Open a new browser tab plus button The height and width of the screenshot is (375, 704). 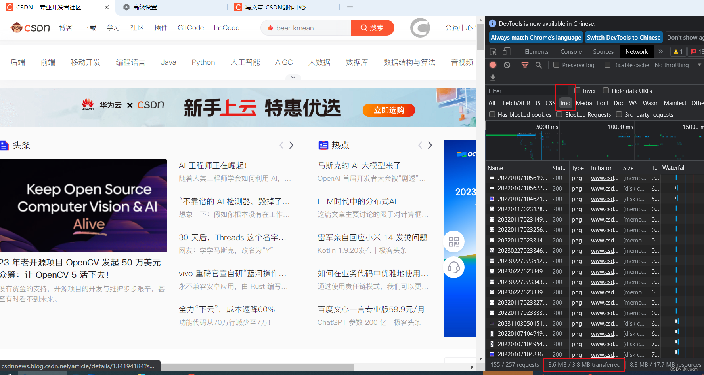coord(350,7)
